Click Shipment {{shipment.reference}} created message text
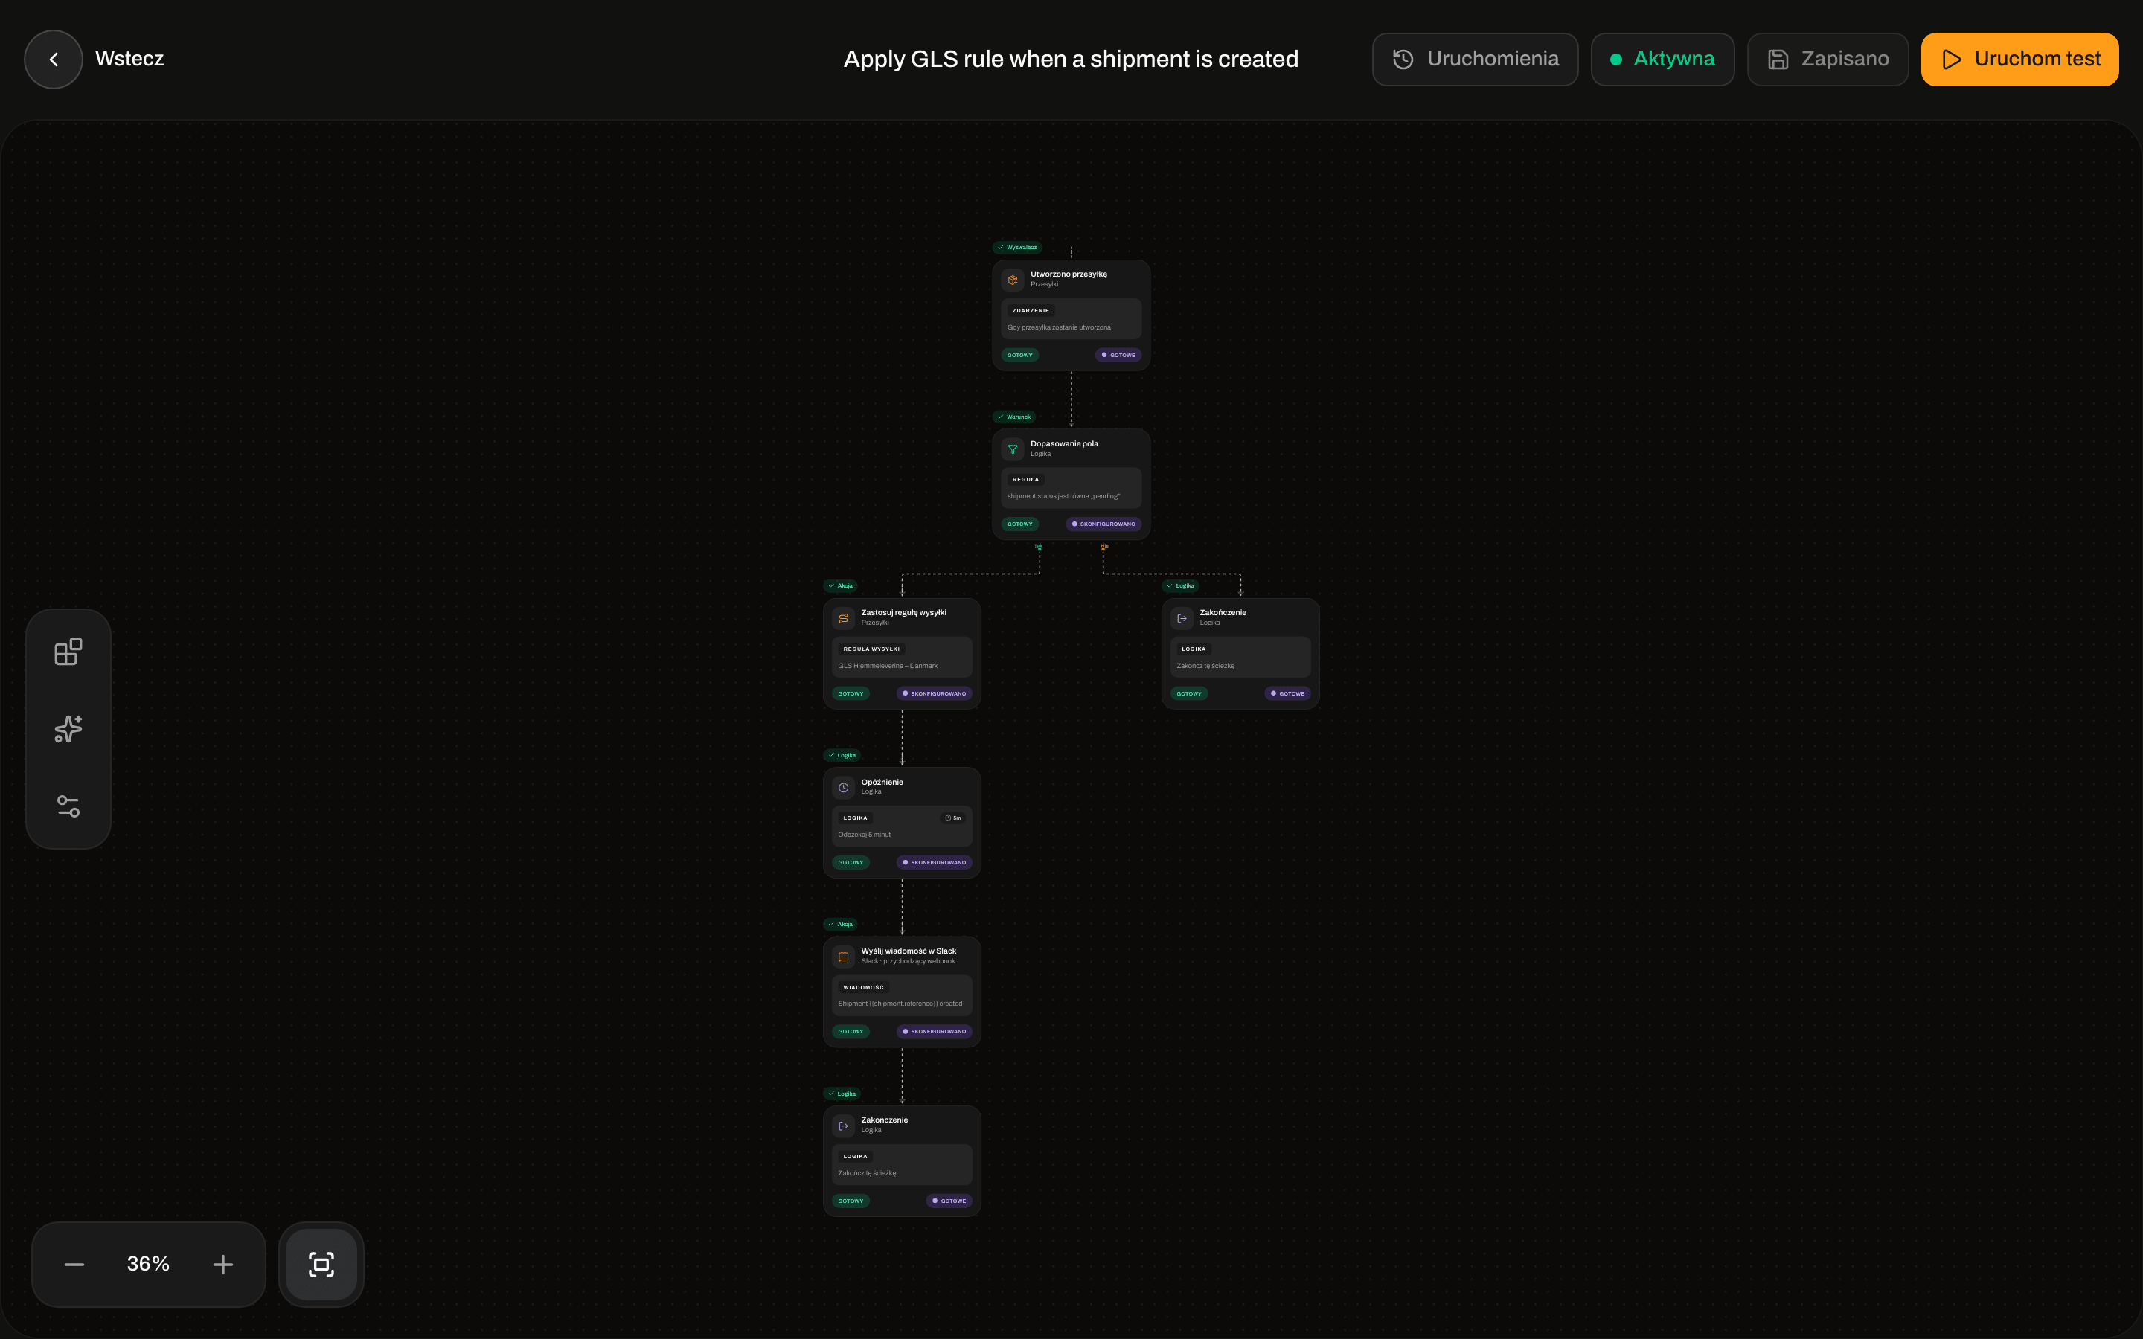 (x=900, y=1004)
